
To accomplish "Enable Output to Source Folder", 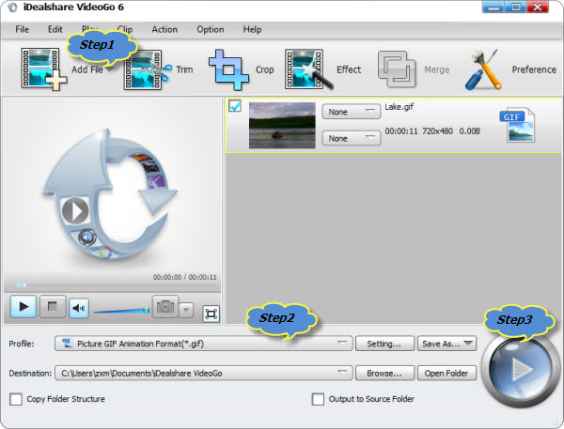I will click(318, 399).
